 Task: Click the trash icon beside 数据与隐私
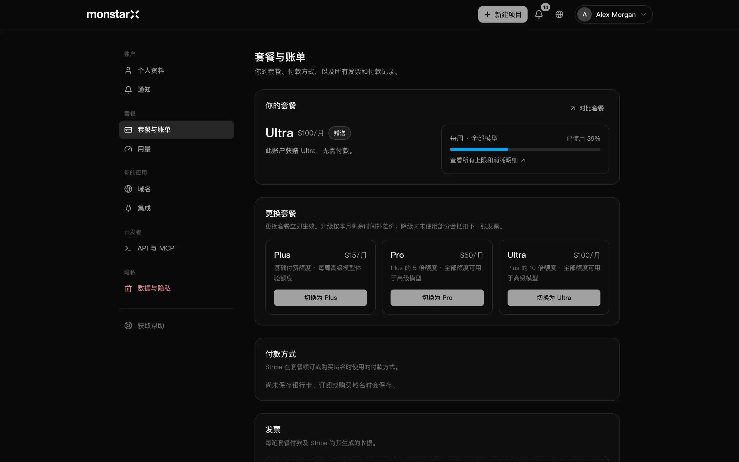(128, 288)
